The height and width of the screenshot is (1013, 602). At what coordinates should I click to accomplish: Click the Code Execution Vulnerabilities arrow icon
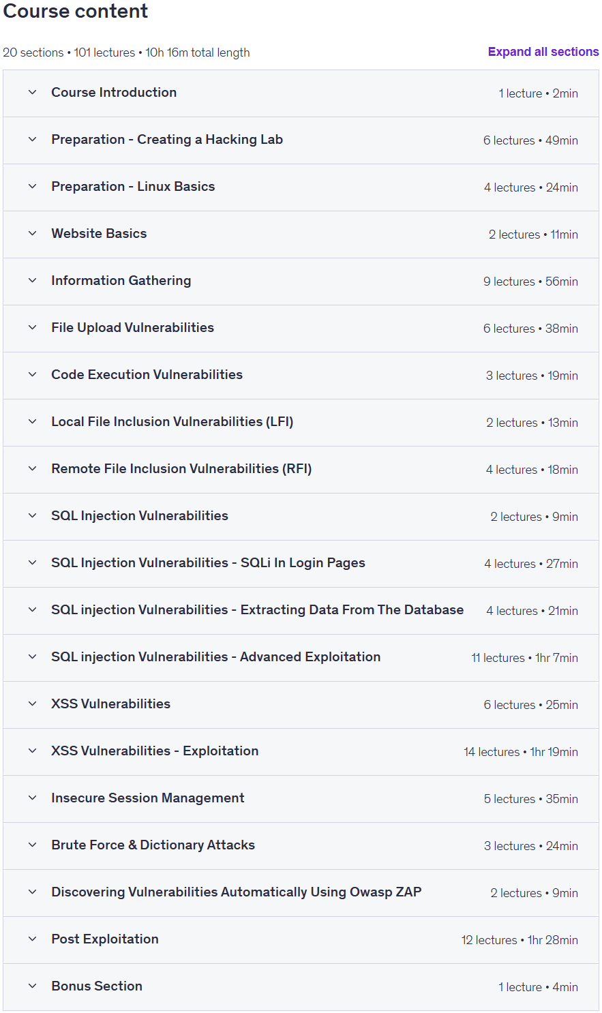click(32, 374)
